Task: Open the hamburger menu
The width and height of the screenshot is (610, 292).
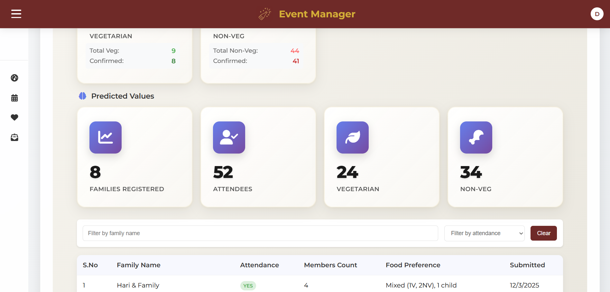Action: (x=16, y=14)
